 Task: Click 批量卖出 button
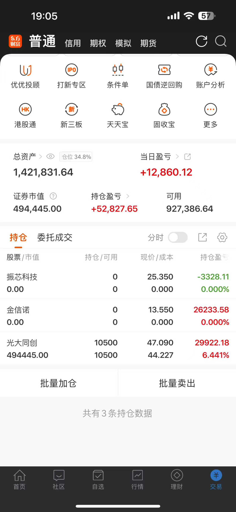pos(177,383)
